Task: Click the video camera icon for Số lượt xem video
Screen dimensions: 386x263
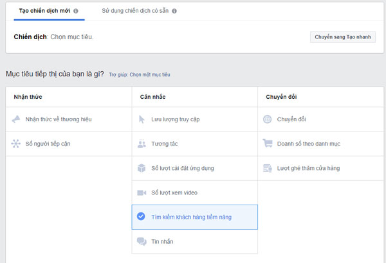Action: pos(142,193)
